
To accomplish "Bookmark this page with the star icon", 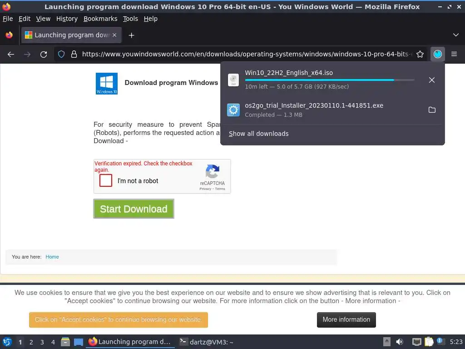I will 420,54.
